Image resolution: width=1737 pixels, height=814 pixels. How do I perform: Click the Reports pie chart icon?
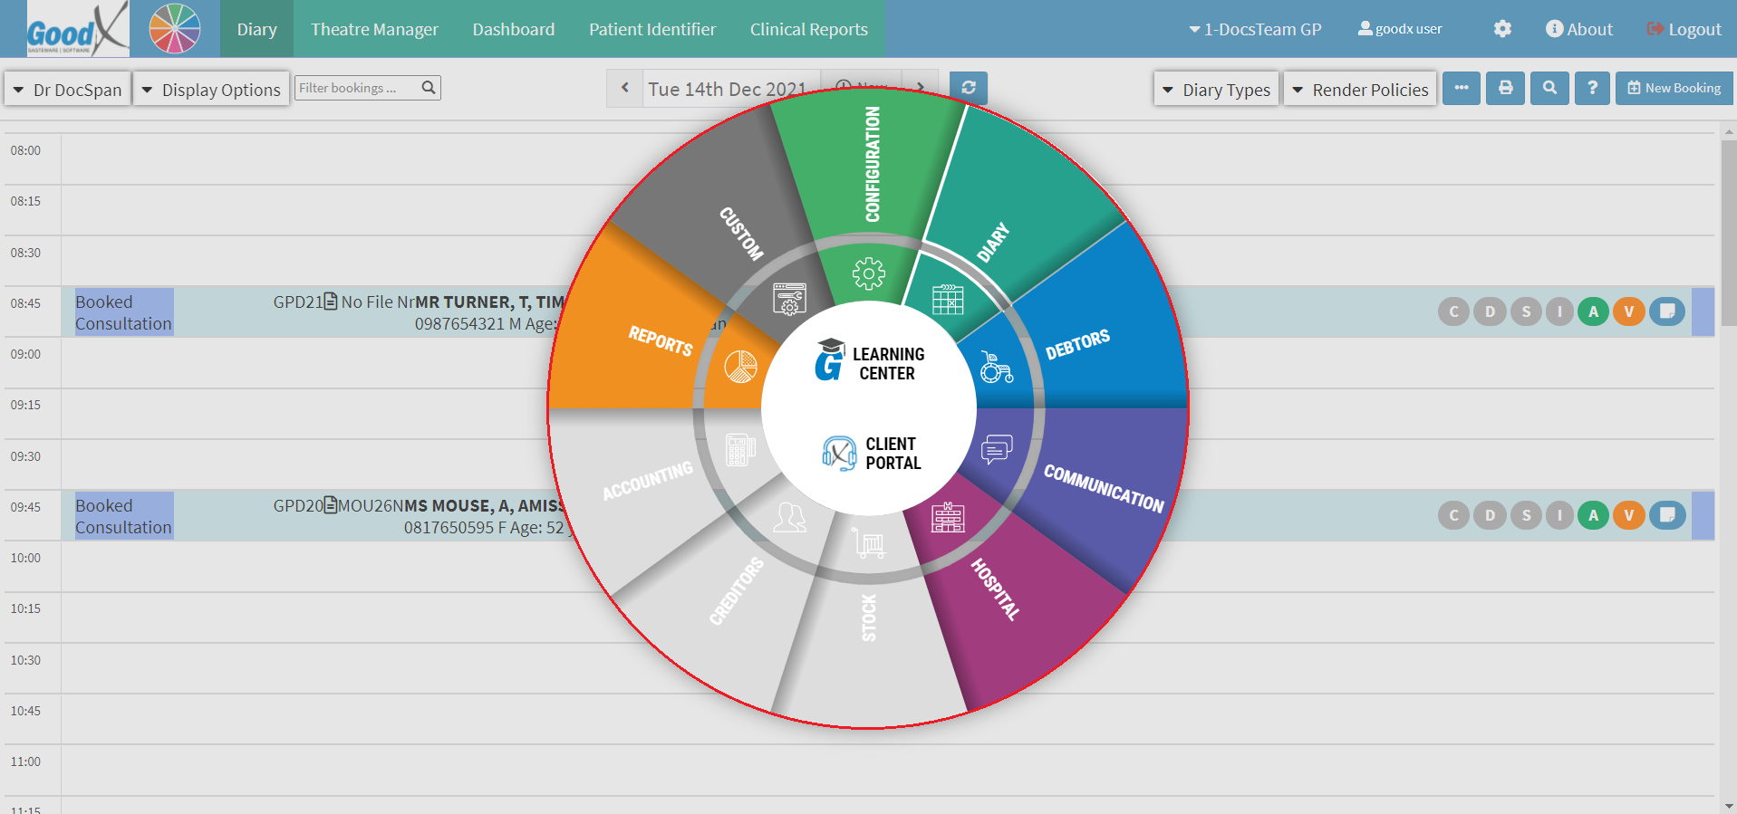(740, 367)
